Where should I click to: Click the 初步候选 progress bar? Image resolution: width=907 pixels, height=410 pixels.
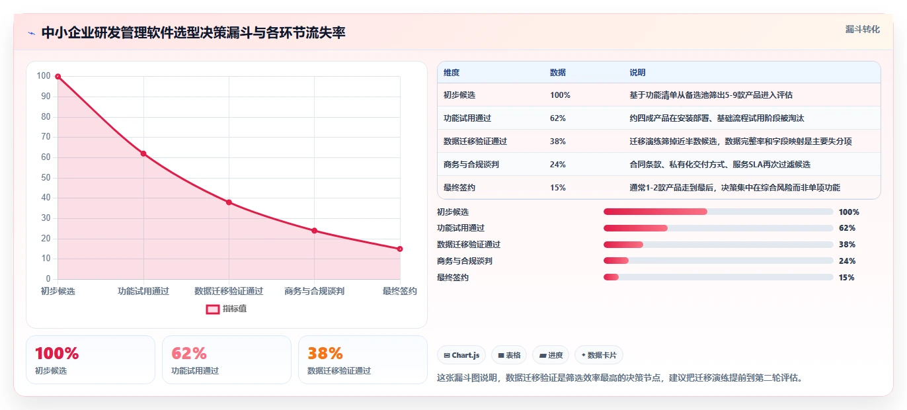(x=718, y=212)
